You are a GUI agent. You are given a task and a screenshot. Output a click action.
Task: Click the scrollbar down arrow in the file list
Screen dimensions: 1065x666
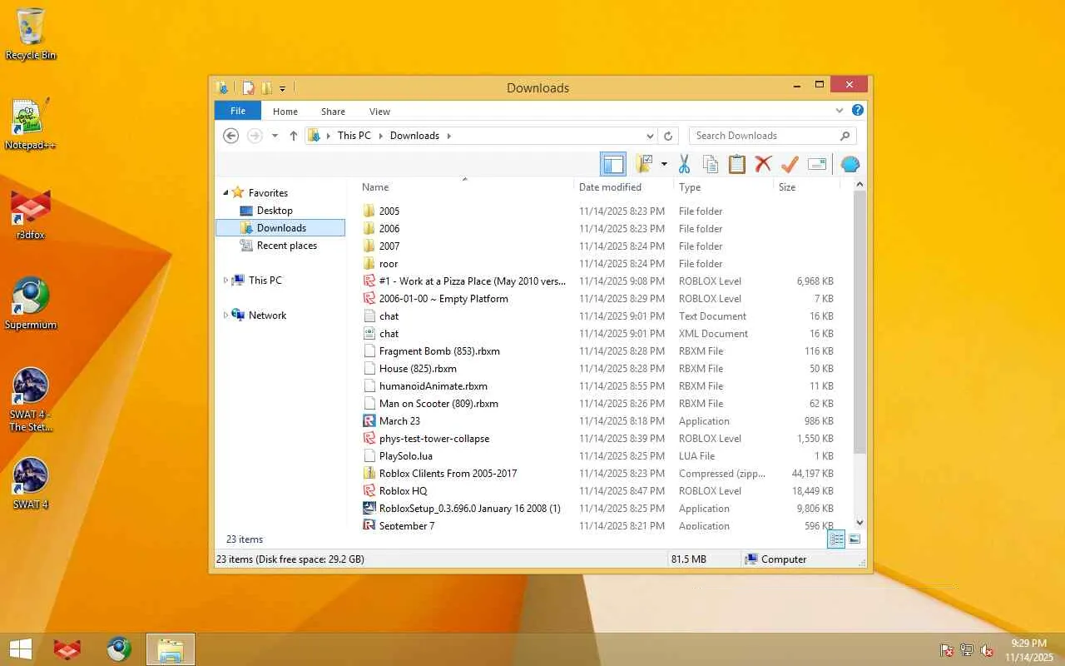coord(860,523)
